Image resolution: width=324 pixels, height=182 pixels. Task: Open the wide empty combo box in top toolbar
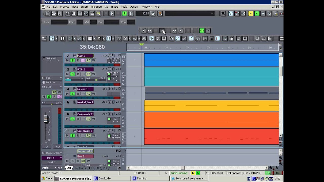coord(189,14)
